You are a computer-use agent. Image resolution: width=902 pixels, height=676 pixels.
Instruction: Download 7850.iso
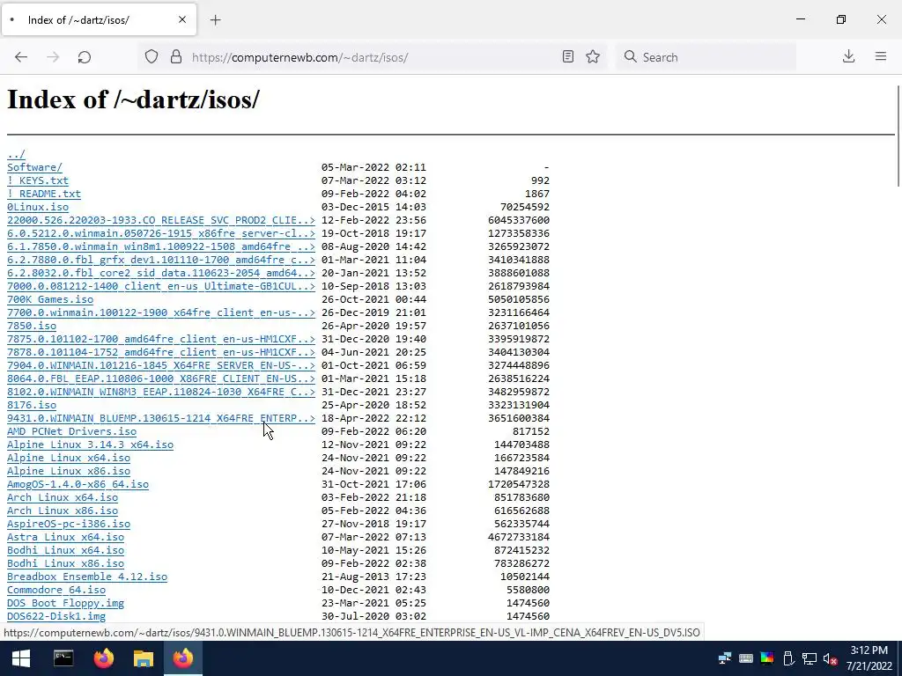point(32,326)
